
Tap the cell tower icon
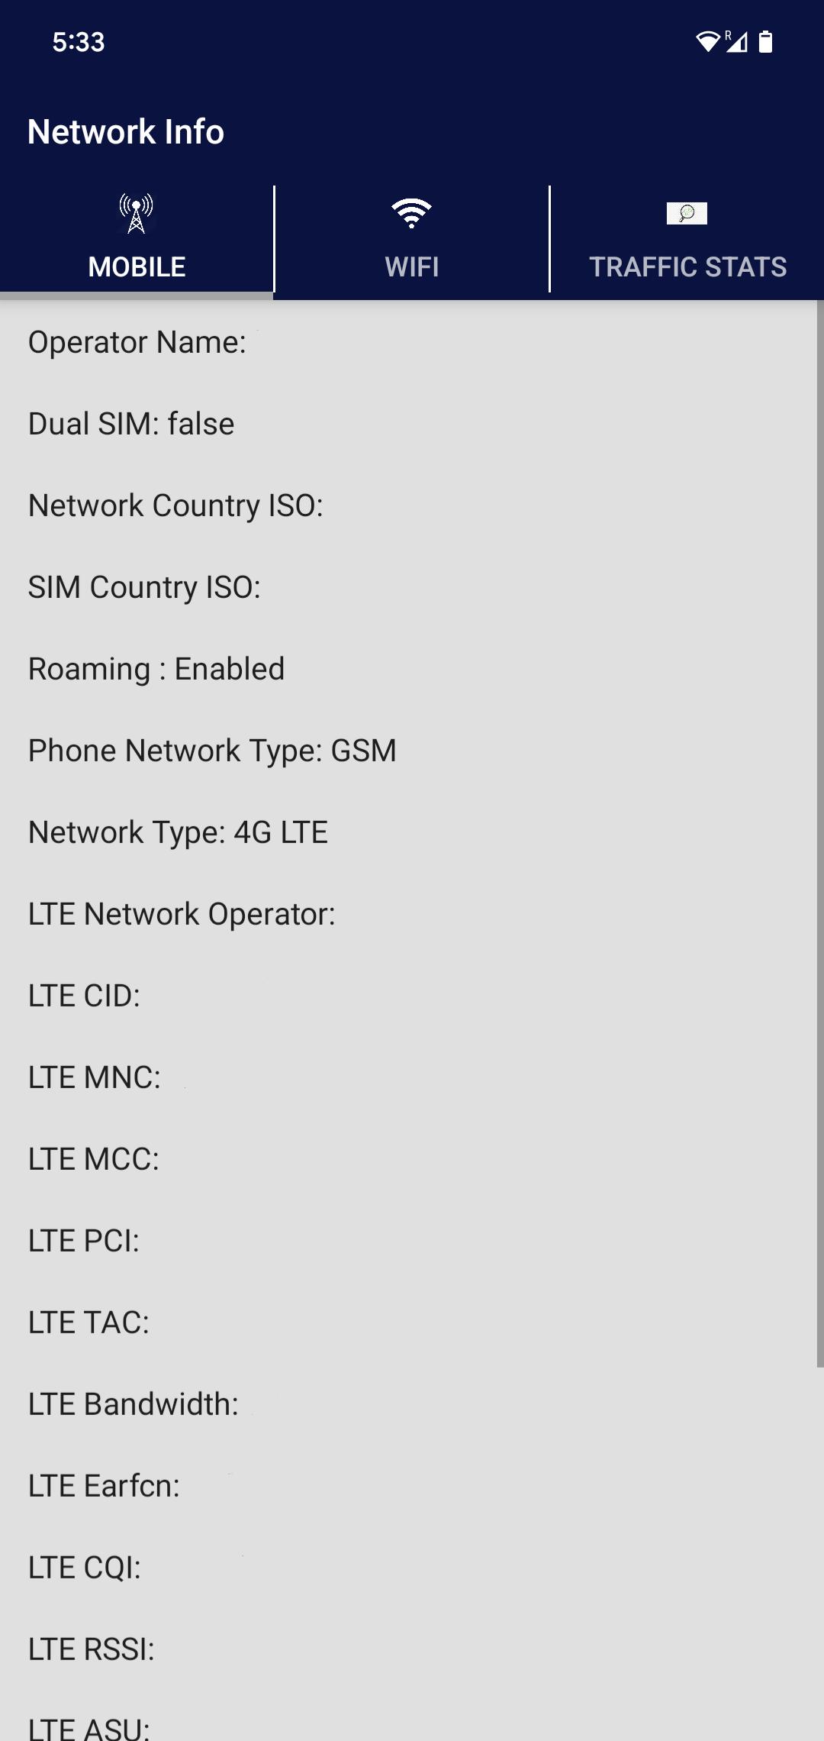(137, 214)
